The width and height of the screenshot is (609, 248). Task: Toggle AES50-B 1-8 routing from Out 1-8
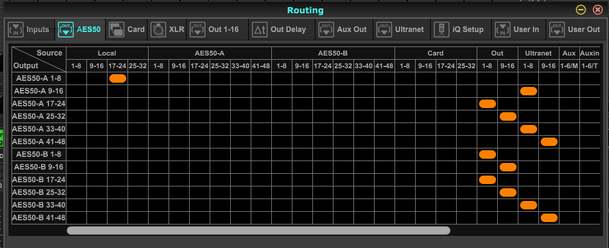click(488, 154)
